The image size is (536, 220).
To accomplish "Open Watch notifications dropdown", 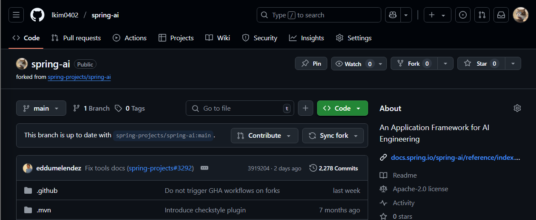I will pyautogui.click(x=359, y=64).
